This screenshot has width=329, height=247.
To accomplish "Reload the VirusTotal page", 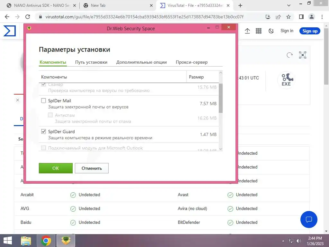I will point(28,17).
